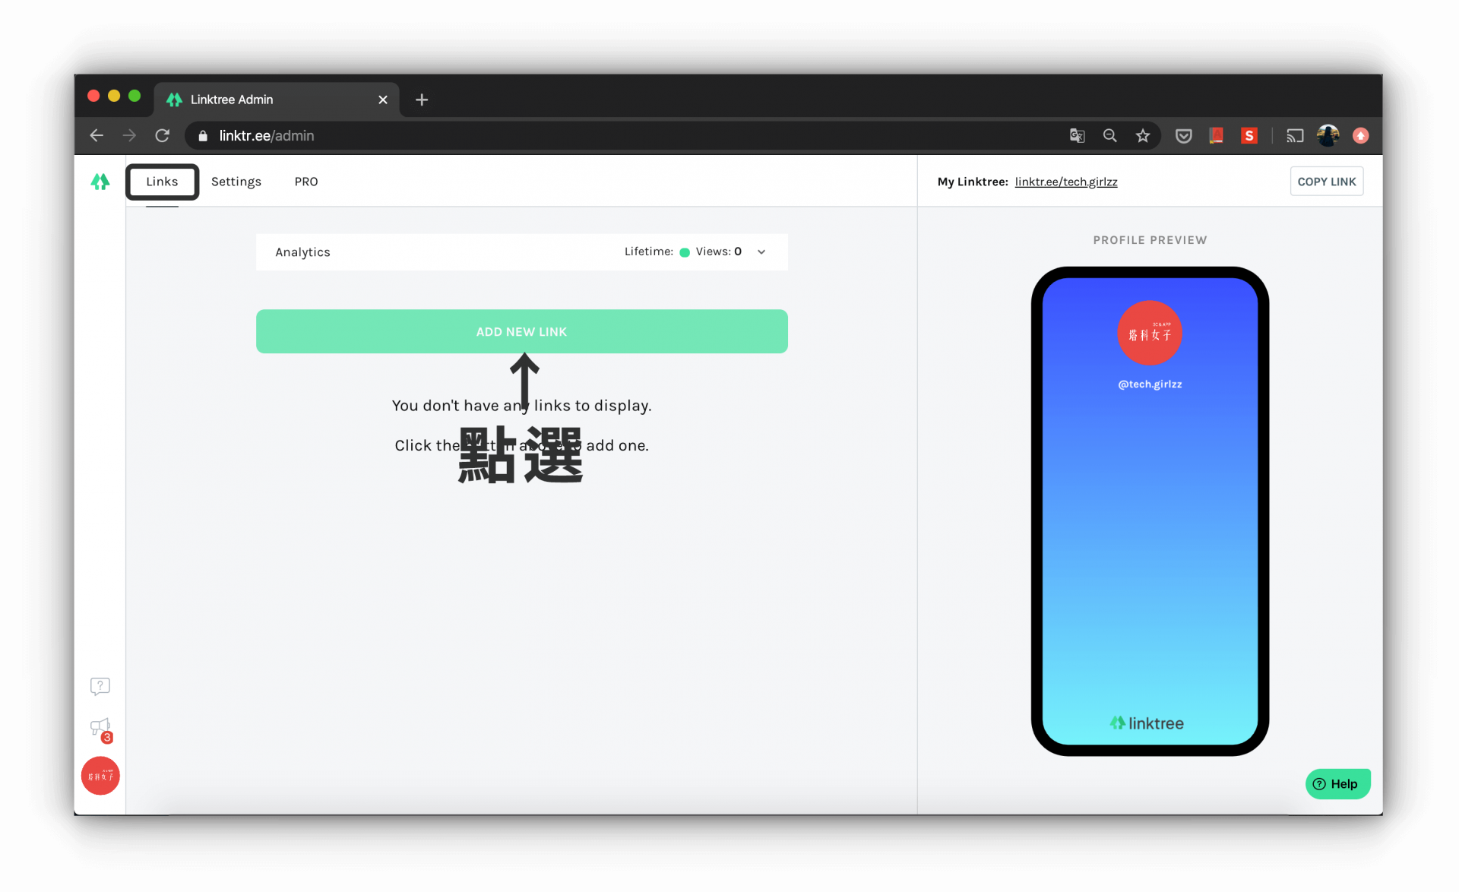The image size is (1459, 892).
Task: Switch to the Settings tab
Action: point(236,182)
